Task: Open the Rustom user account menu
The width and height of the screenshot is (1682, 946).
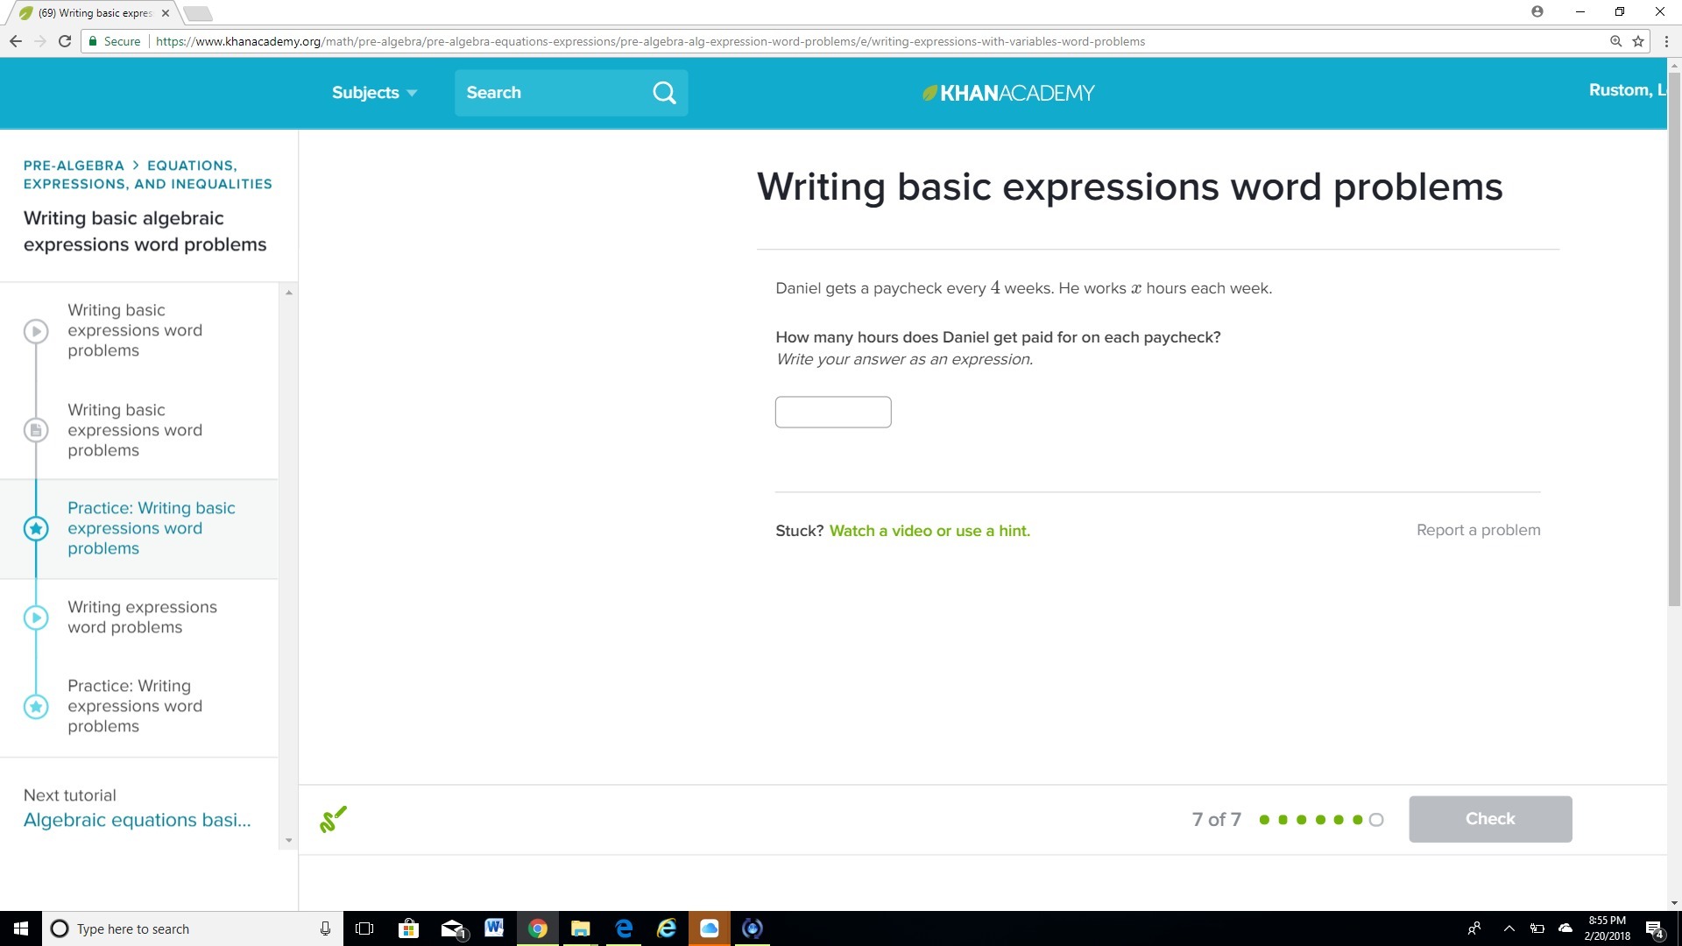Action: click(1626, 90)
